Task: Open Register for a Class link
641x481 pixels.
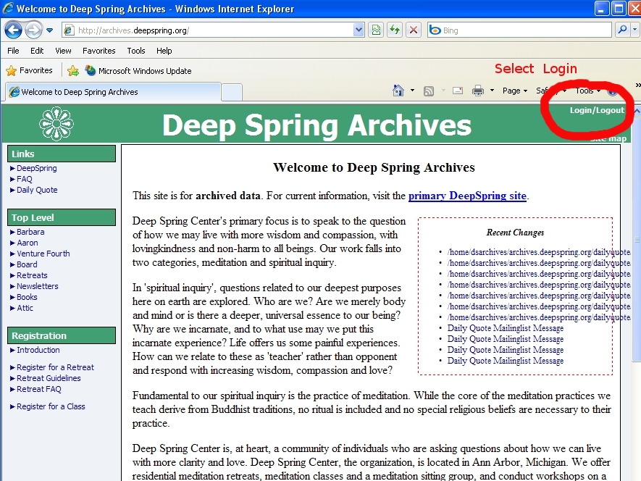Action: [x=51, y=406]
